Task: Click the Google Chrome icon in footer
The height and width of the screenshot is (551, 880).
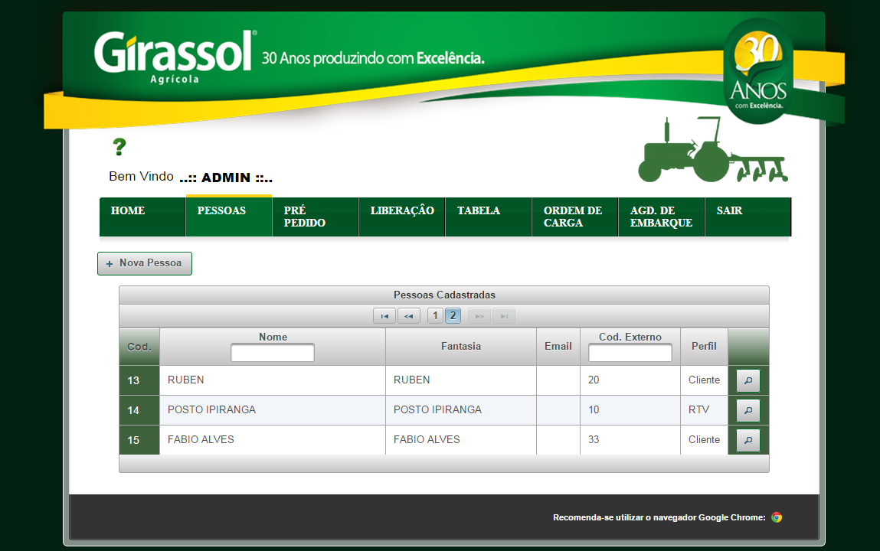Action: coord(777,517)
